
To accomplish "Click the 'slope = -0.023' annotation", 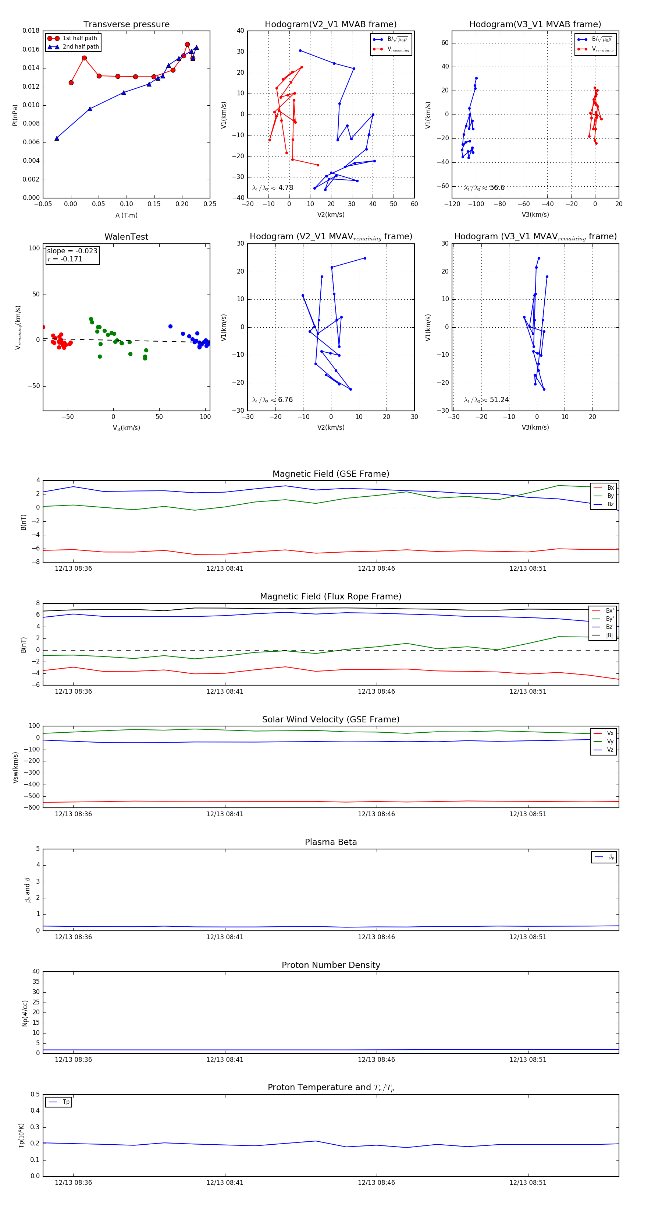I will (x=72, y=251).
